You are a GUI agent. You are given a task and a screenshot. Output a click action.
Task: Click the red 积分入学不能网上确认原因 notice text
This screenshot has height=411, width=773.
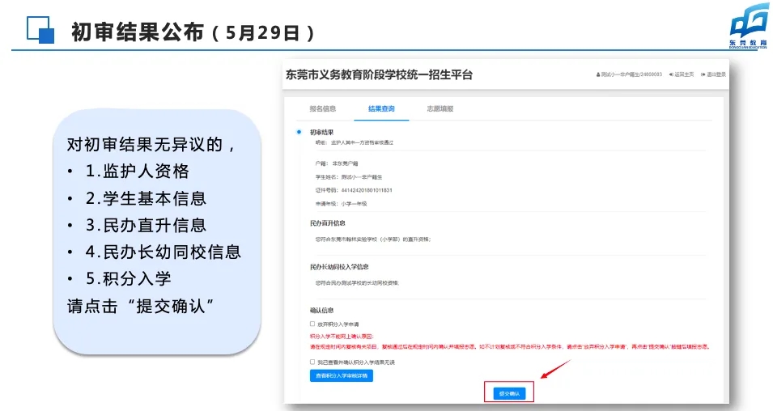click(342, 337)
